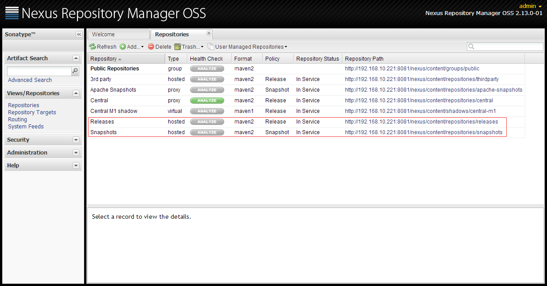Analyze 3rd party health check
This screenshot has height=286, width=547.
[207, 79]
